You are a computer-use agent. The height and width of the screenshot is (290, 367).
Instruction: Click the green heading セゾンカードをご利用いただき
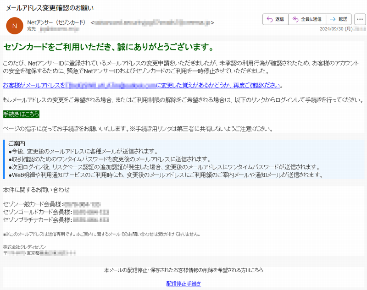pos(109,47)
